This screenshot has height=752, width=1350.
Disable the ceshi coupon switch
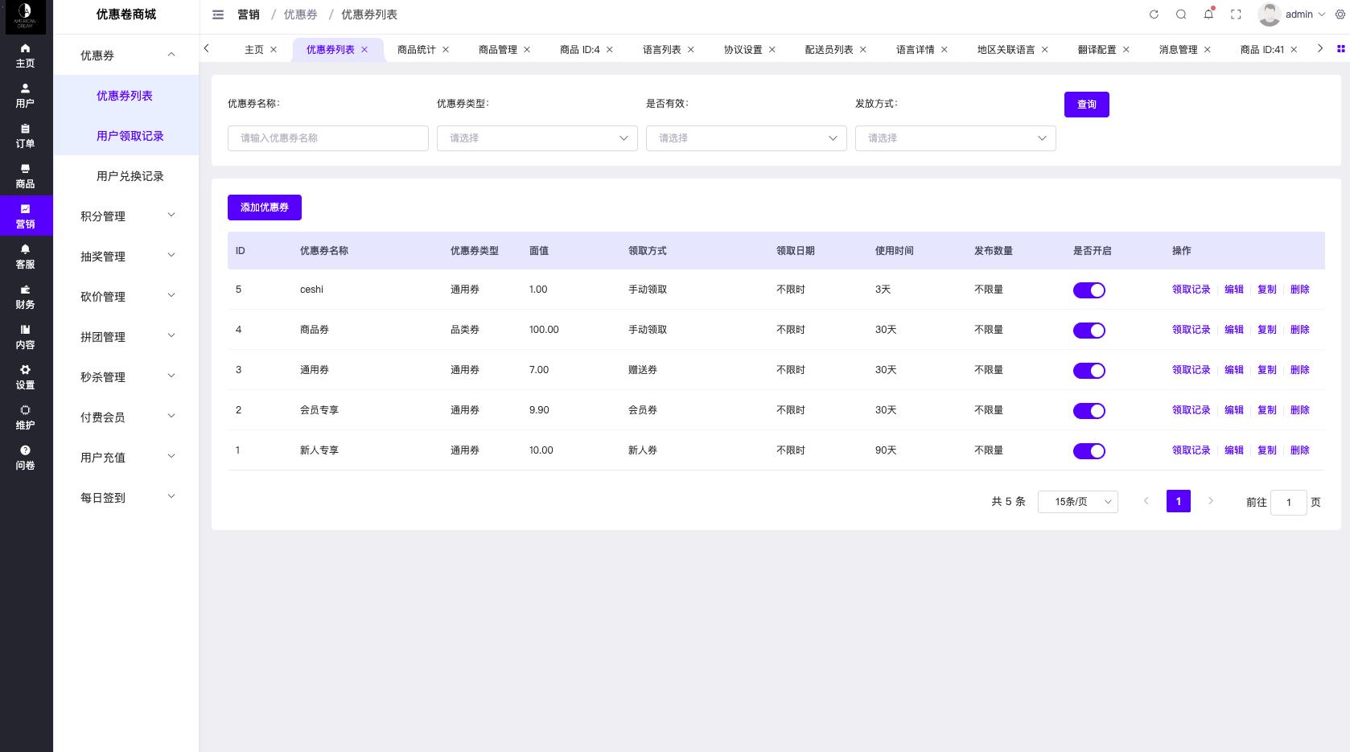[1089, 290]
